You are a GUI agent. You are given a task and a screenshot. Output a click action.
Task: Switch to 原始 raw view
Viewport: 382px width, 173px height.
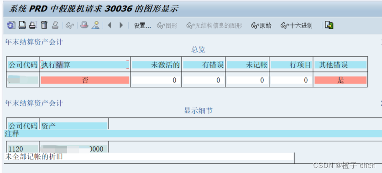(261, 25)
